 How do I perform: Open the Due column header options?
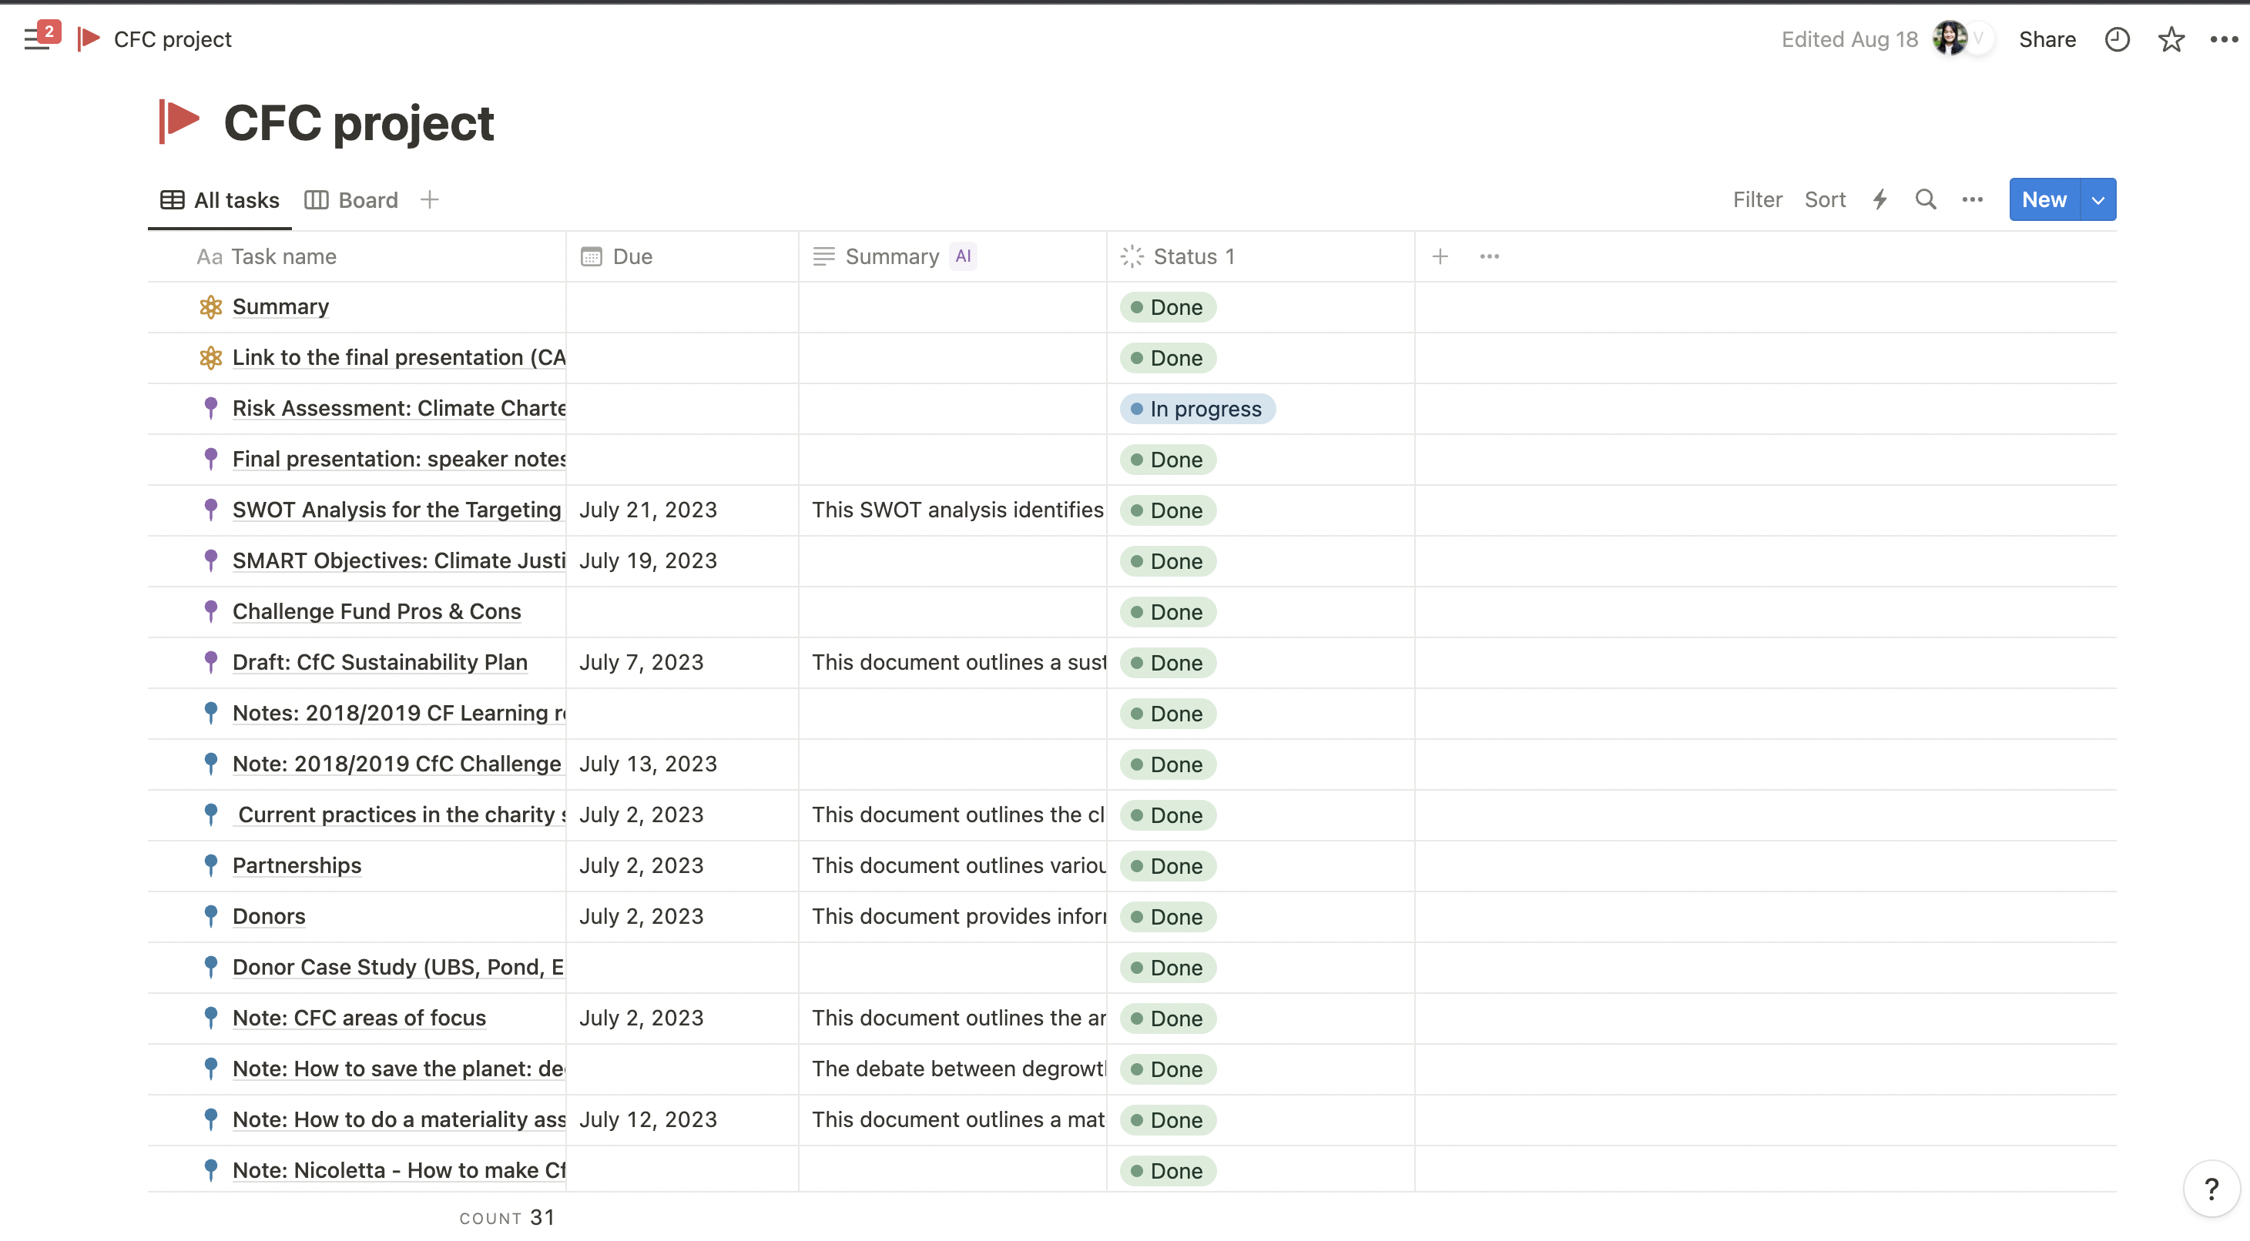click(632, 256)
